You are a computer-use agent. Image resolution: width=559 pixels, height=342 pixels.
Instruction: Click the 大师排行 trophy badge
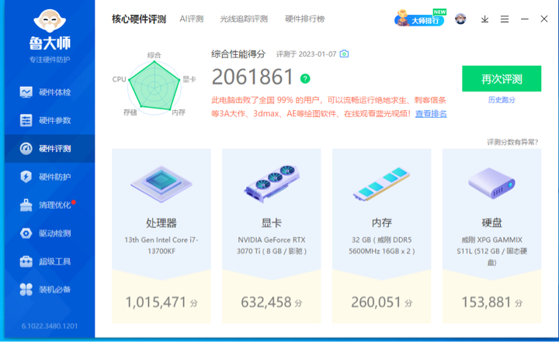[x=421, y=19]
